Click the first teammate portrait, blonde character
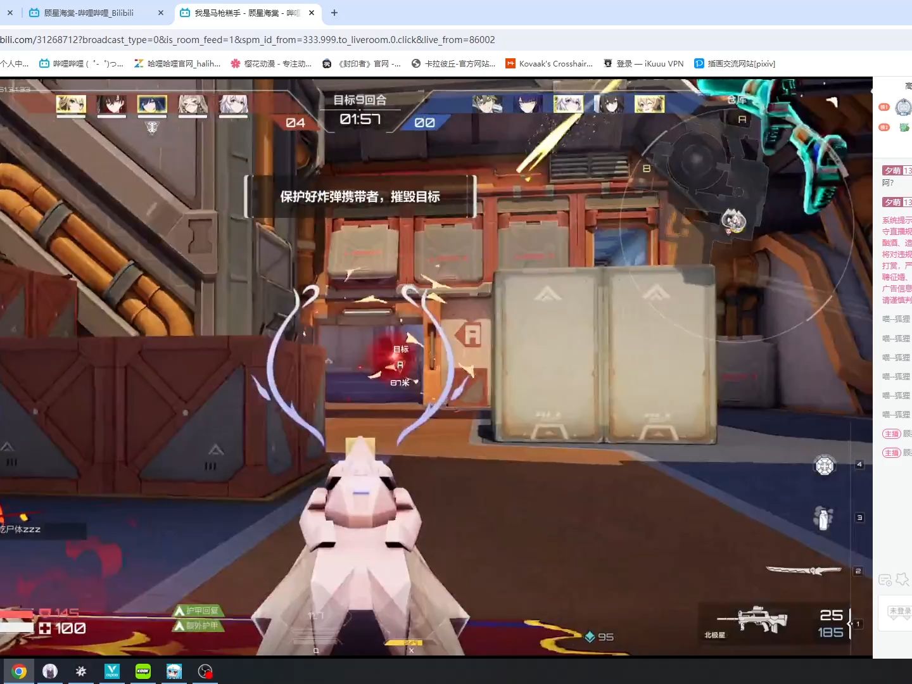The width and height of the screenshot is (912, 684). tap(71, 104)
